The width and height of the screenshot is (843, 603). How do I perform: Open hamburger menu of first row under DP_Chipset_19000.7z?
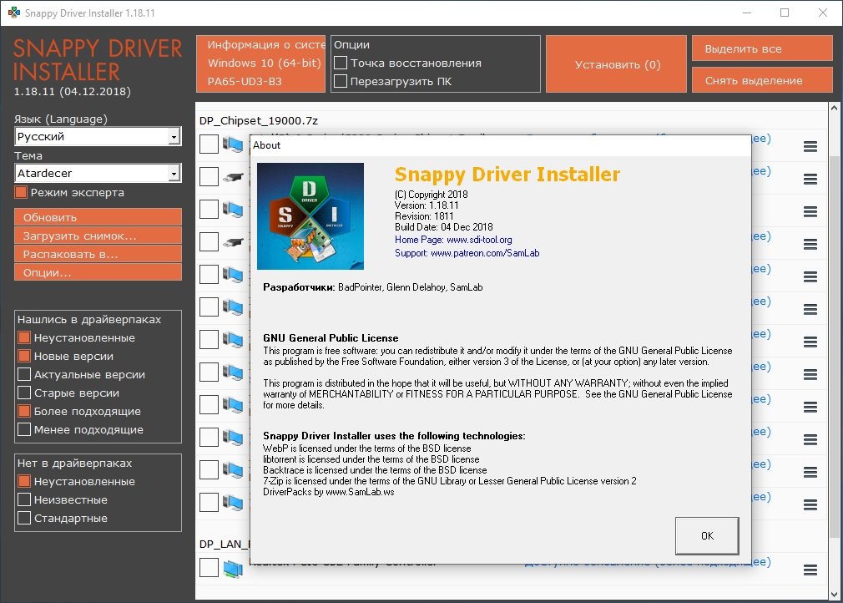(x=810, y=146)
